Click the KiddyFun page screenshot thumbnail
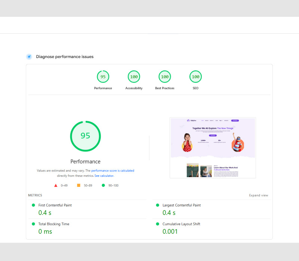 click(213, 148)
